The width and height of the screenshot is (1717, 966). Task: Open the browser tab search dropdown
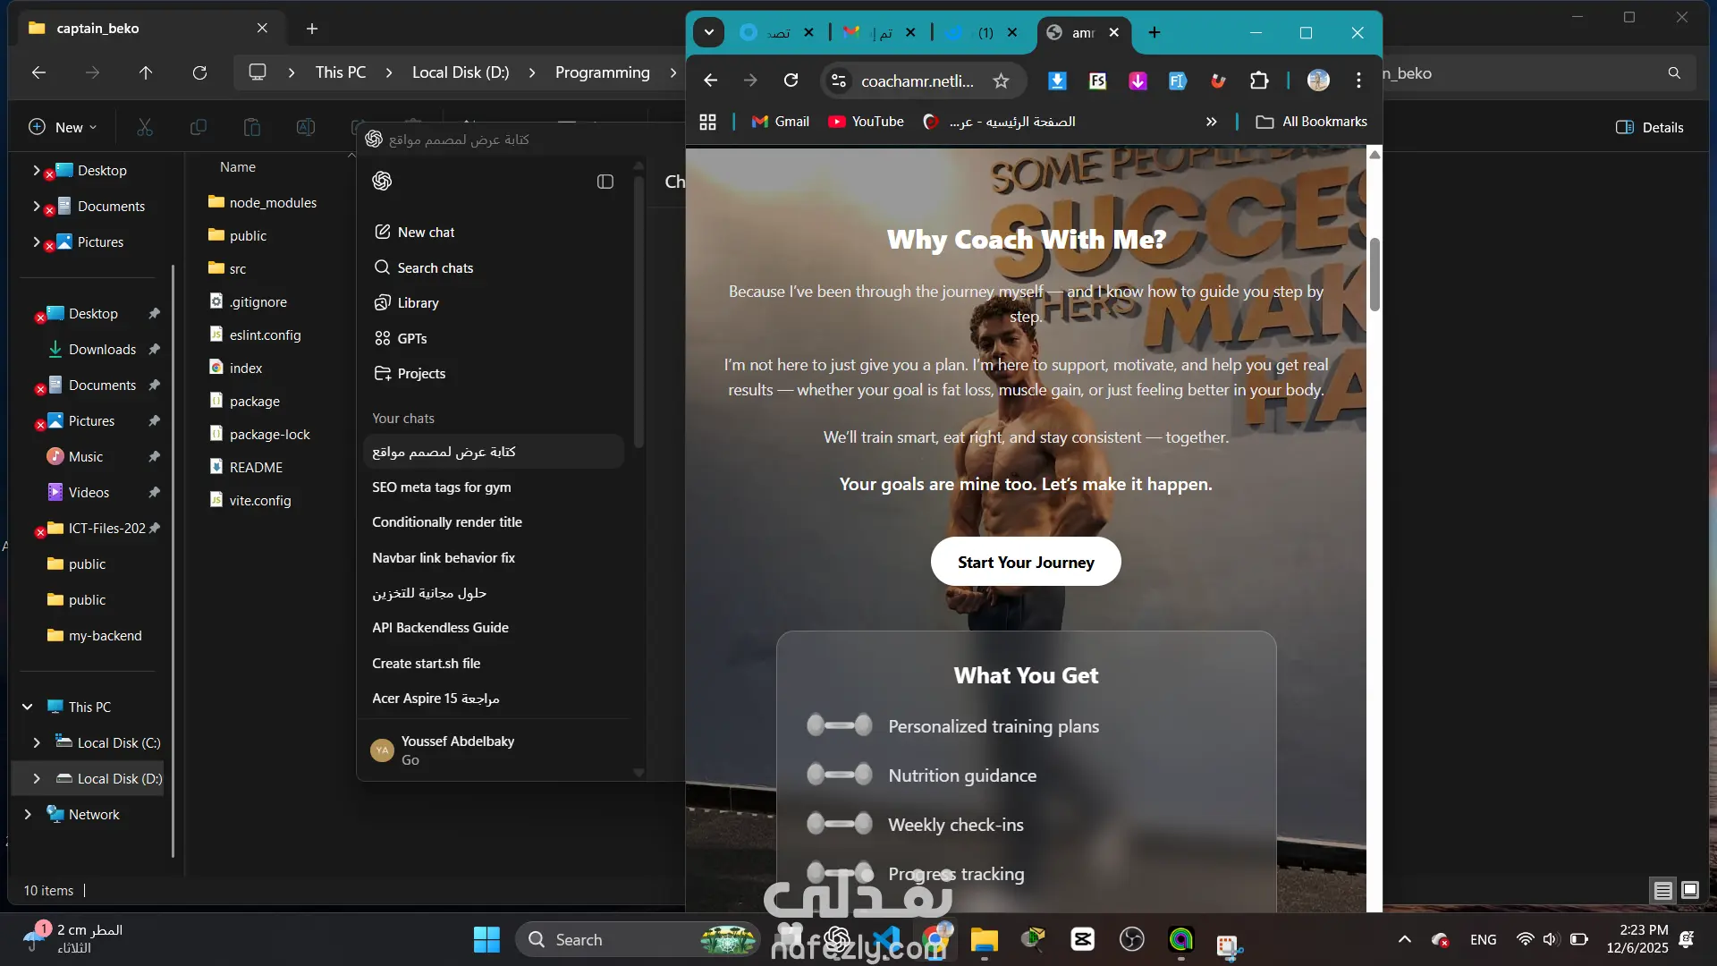[x=708, y=32]
